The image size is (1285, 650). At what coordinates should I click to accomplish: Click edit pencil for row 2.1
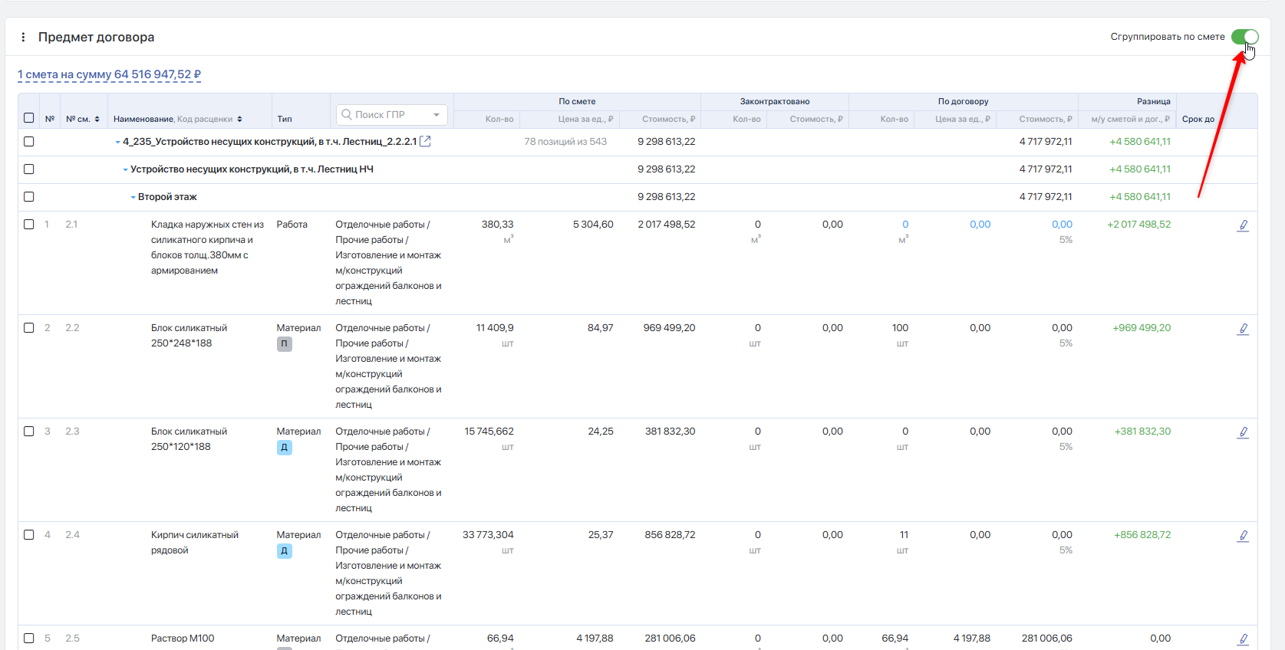click(1243, 225)
